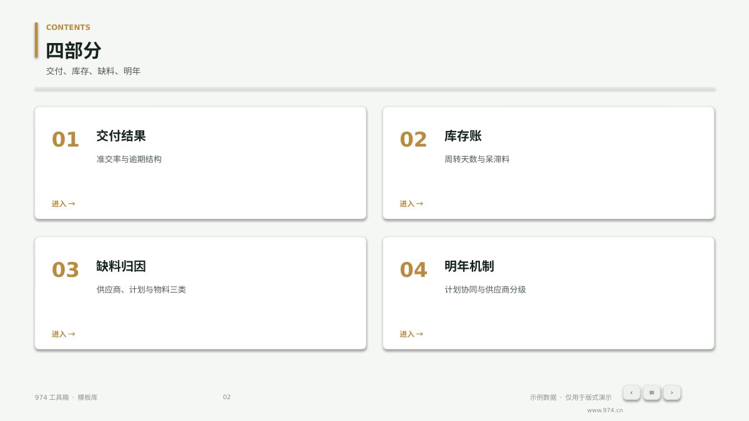Go to the previous slide arrow button
The height and width of the screenshot is (421, 749).
click(631, 392)
